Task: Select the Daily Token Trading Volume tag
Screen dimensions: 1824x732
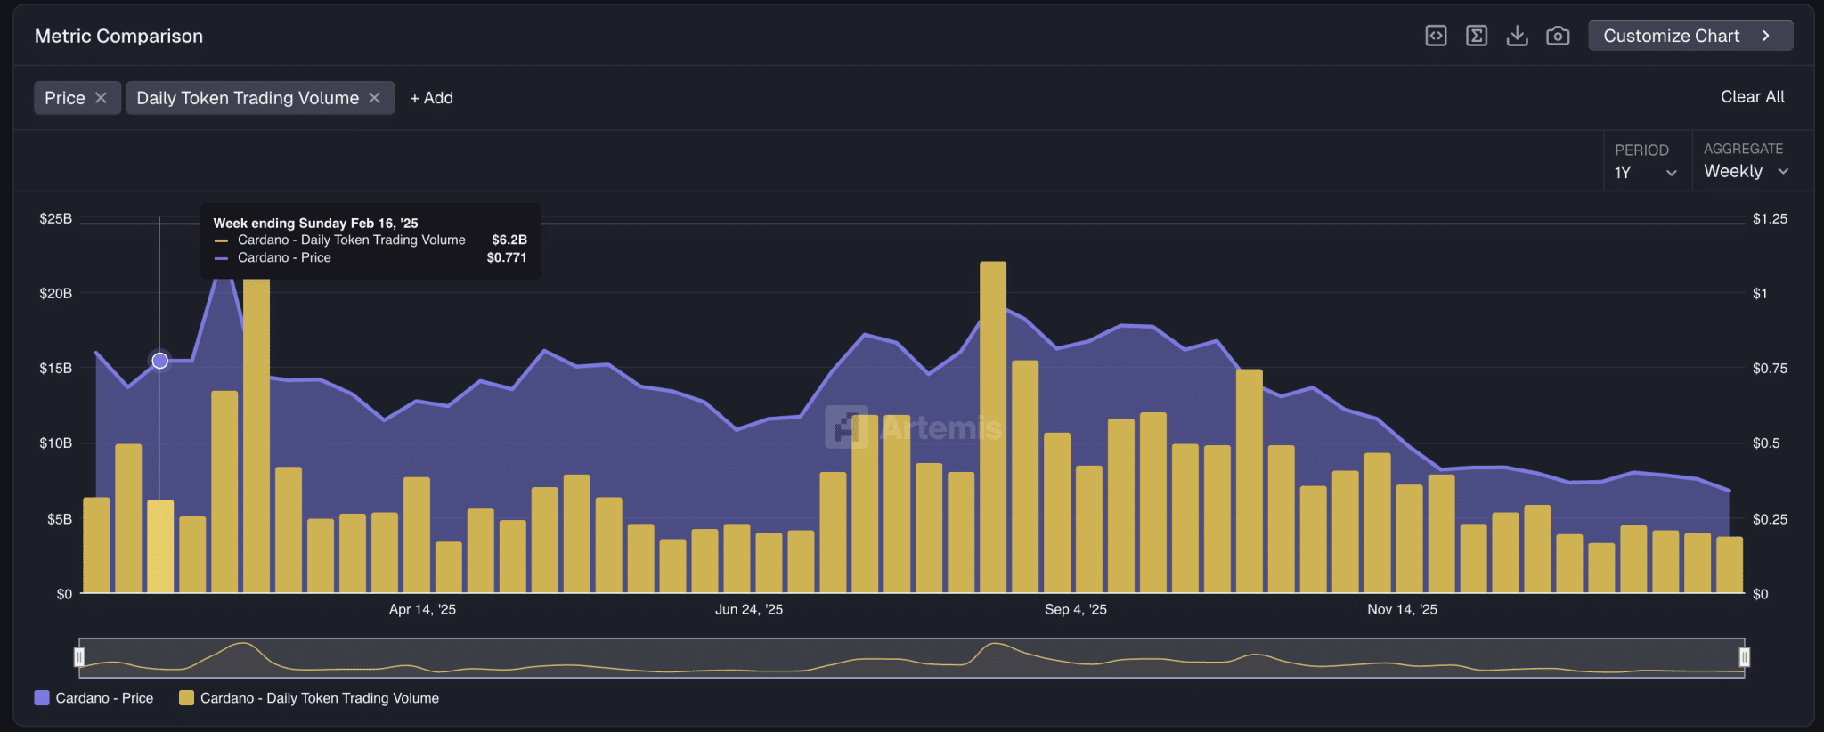Action: click(x=248, y=98)
